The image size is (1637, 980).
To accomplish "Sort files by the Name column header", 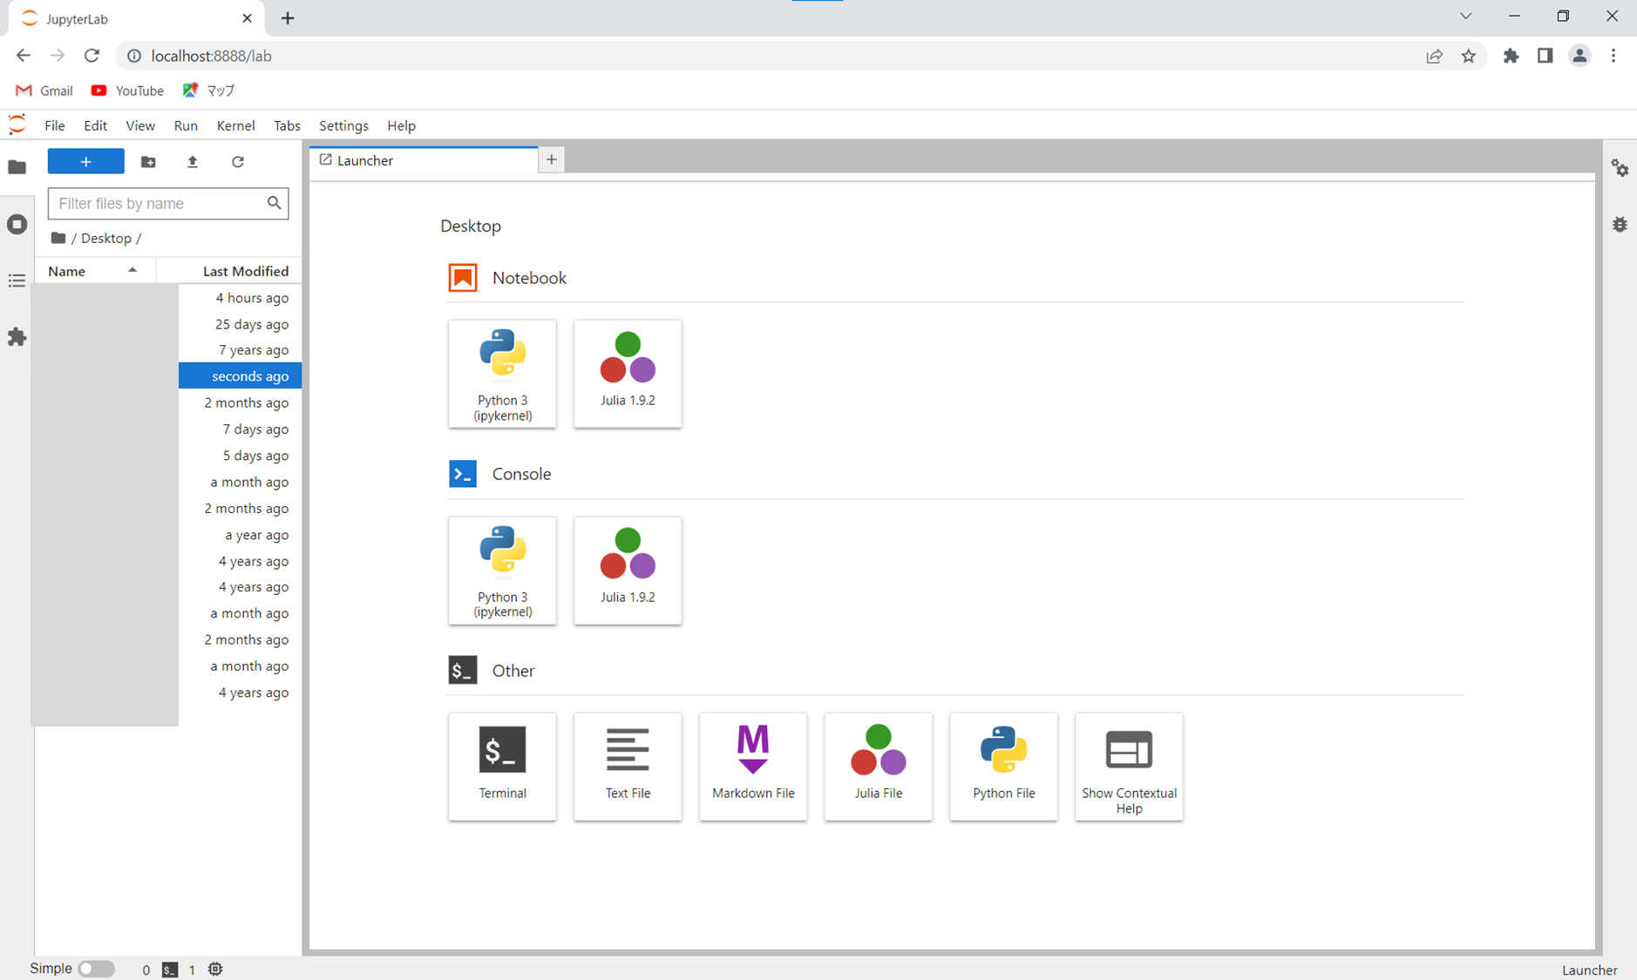I will [x=93, y=271].
